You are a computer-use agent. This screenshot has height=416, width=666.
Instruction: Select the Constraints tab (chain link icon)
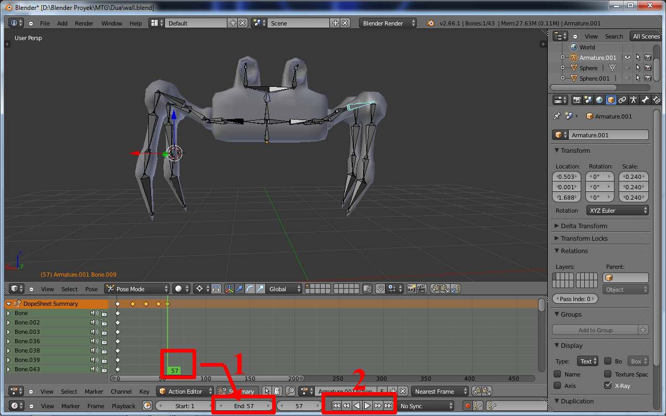coord(622,99)
